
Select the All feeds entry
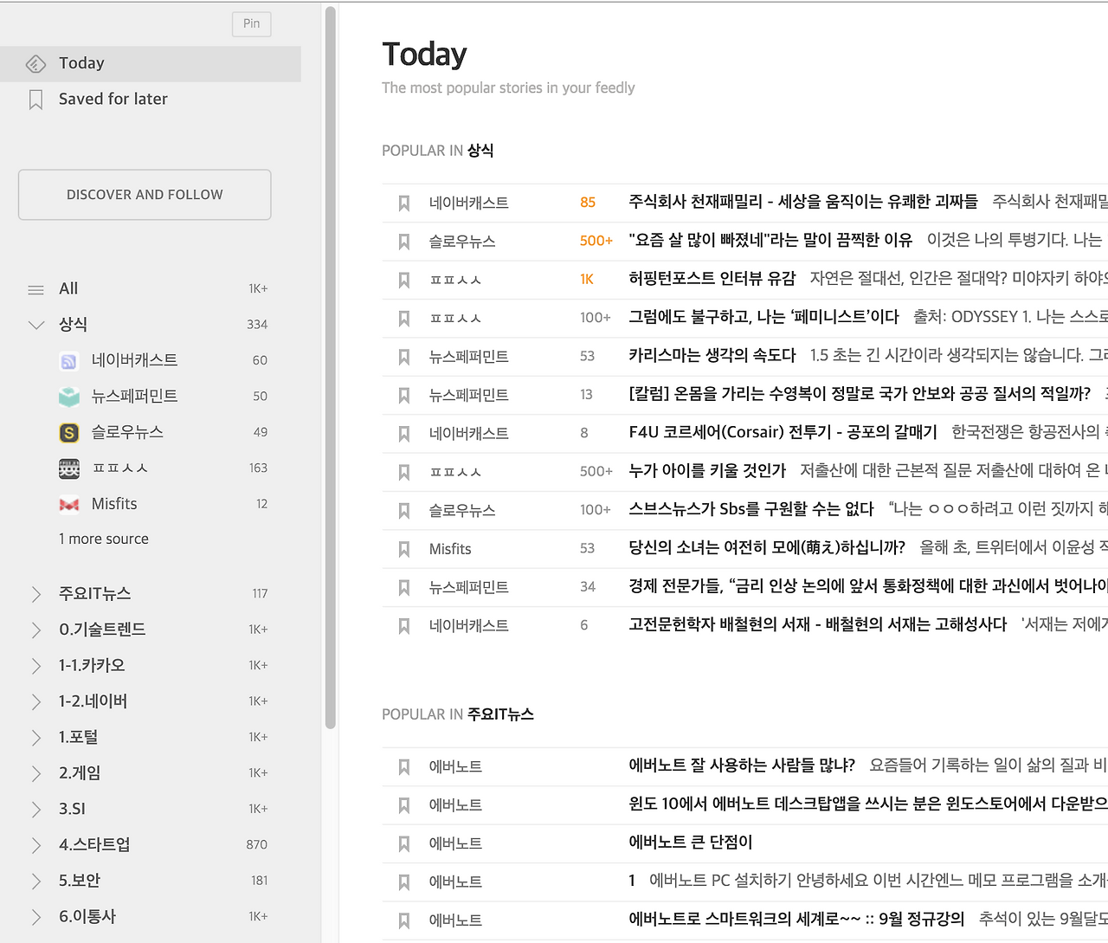pos(68,289)
